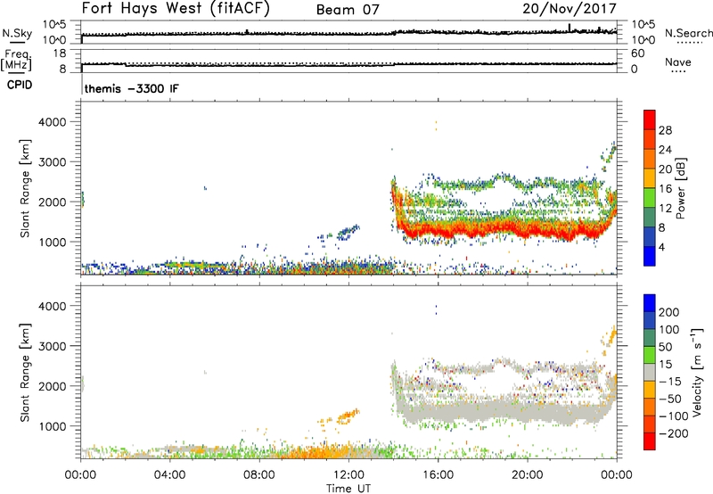Click the 'CPID' label

(20, 85)
